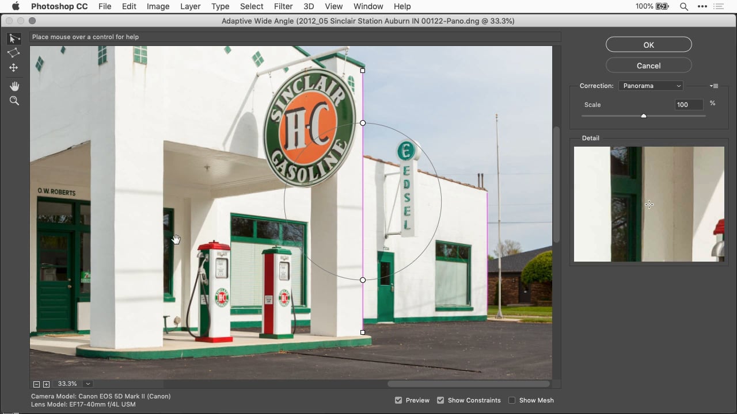This screenshot has width=737, height=414.
Task: Select the Constraint tool
Action: [x=13, y=39]
